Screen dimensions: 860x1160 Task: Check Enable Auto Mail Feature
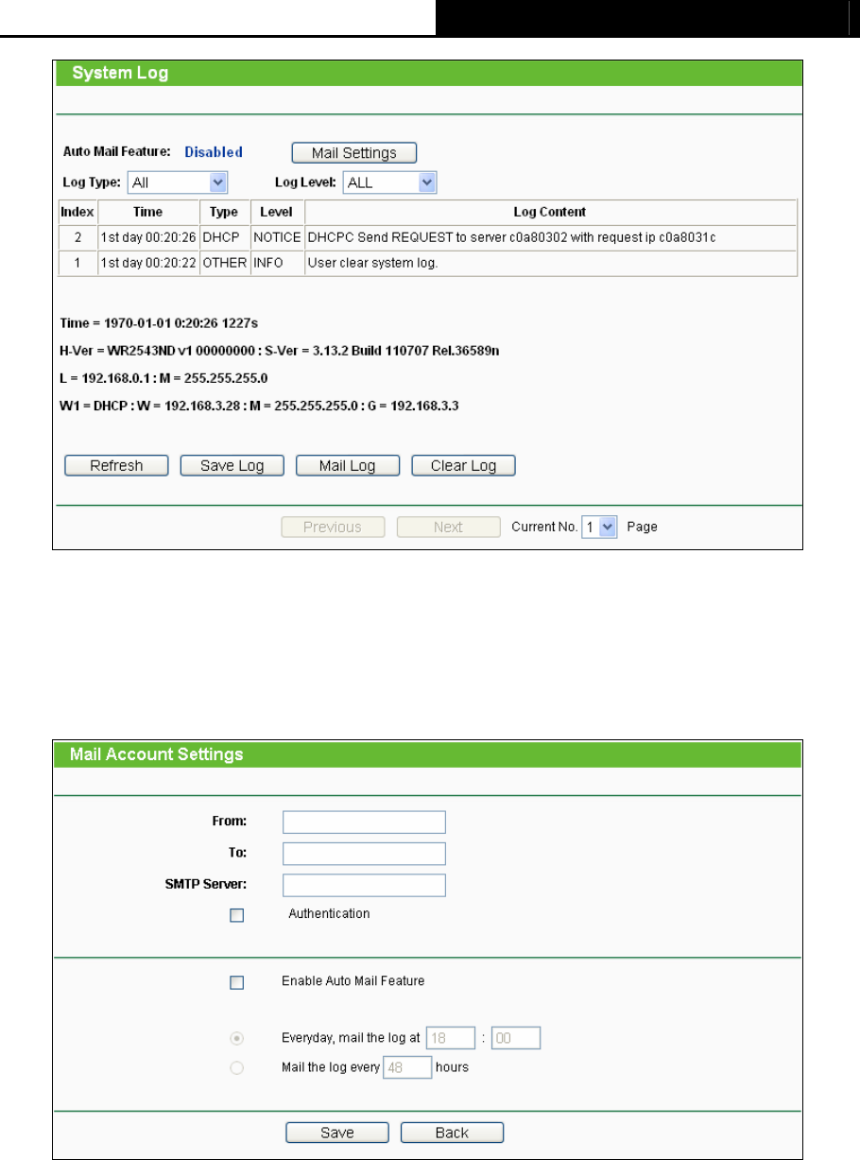(236, 982)
